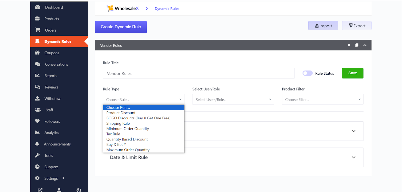Click the Dynamic Rules layers icon
The width and height of the screenshot is (402, 192).
[x=37, y=41]
